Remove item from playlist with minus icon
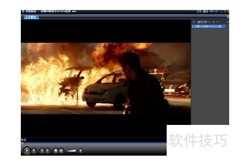 tap(217, 22)
